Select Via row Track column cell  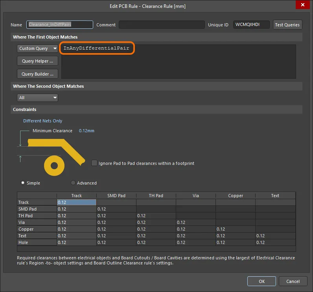pos(77,222)
